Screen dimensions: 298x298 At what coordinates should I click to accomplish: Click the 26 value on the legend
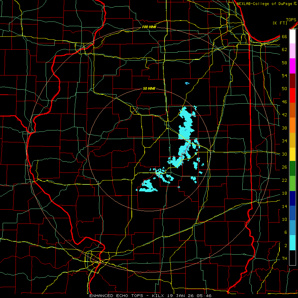click(x=284, y=167)
